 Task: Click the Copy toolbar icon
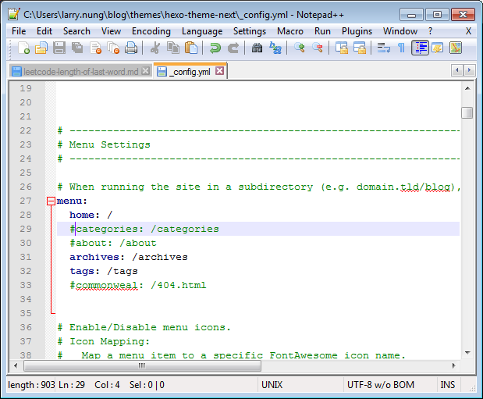point(173,48)
